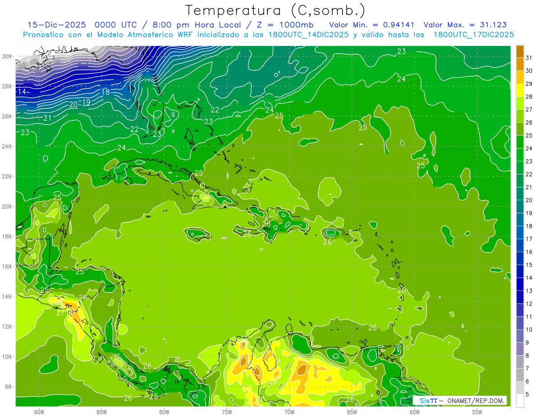Click the dark orange swatch above 31
541x418 pixels.
[520, 51]
